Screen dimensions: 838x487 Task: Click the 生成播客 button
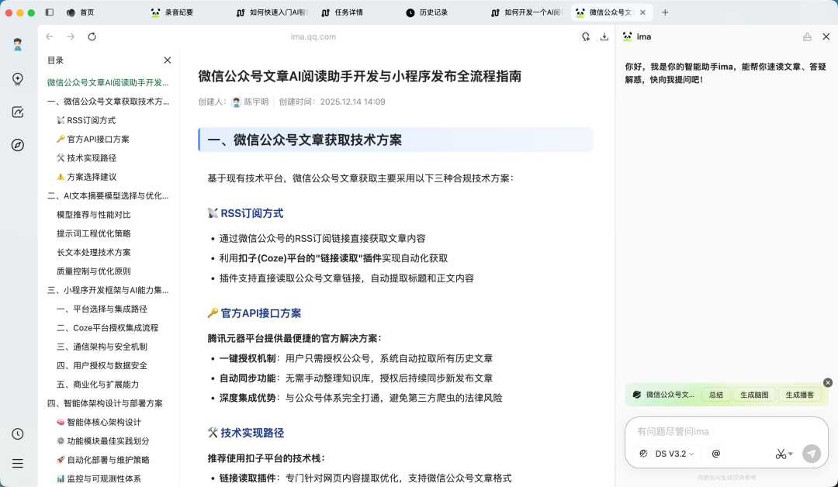click(799, 395)
